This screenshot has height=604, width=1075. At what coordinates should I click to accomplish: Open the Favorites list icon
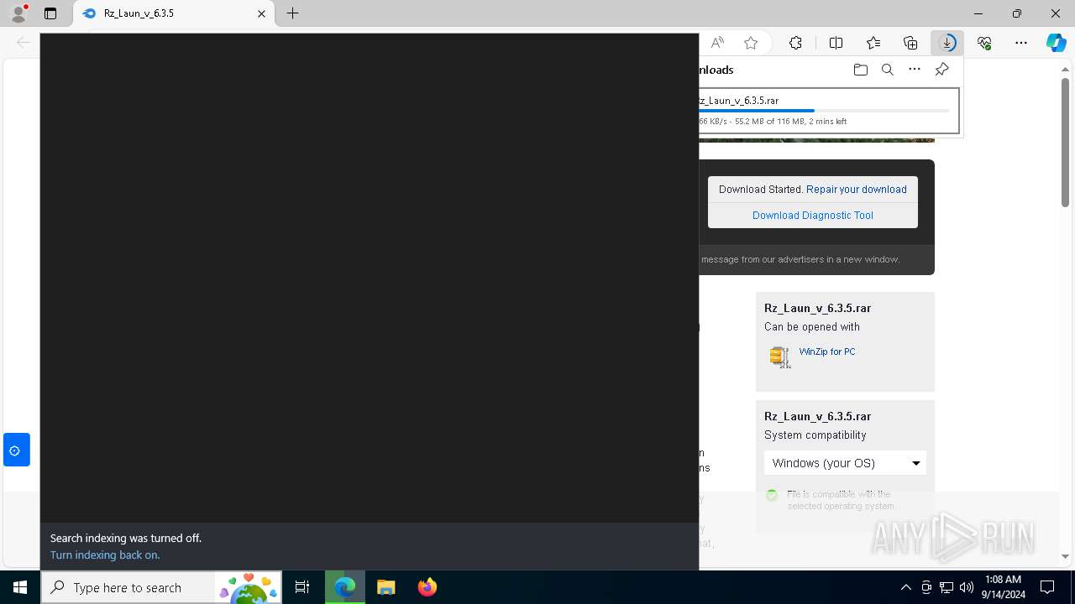[873, 43]
